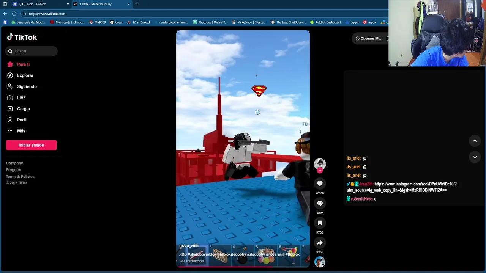Open the Instagram reel link in chat
Viewport: 486px width, 273px height.
point(401,187)
